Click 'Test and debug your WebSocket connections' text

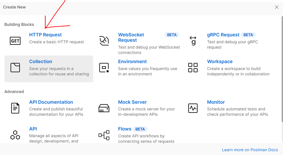coord(149,50)
